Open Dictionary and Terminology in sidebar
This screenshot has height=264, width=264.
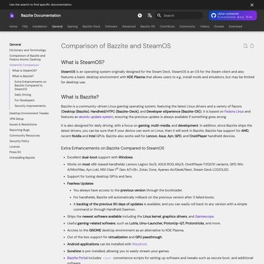[28, 50]
